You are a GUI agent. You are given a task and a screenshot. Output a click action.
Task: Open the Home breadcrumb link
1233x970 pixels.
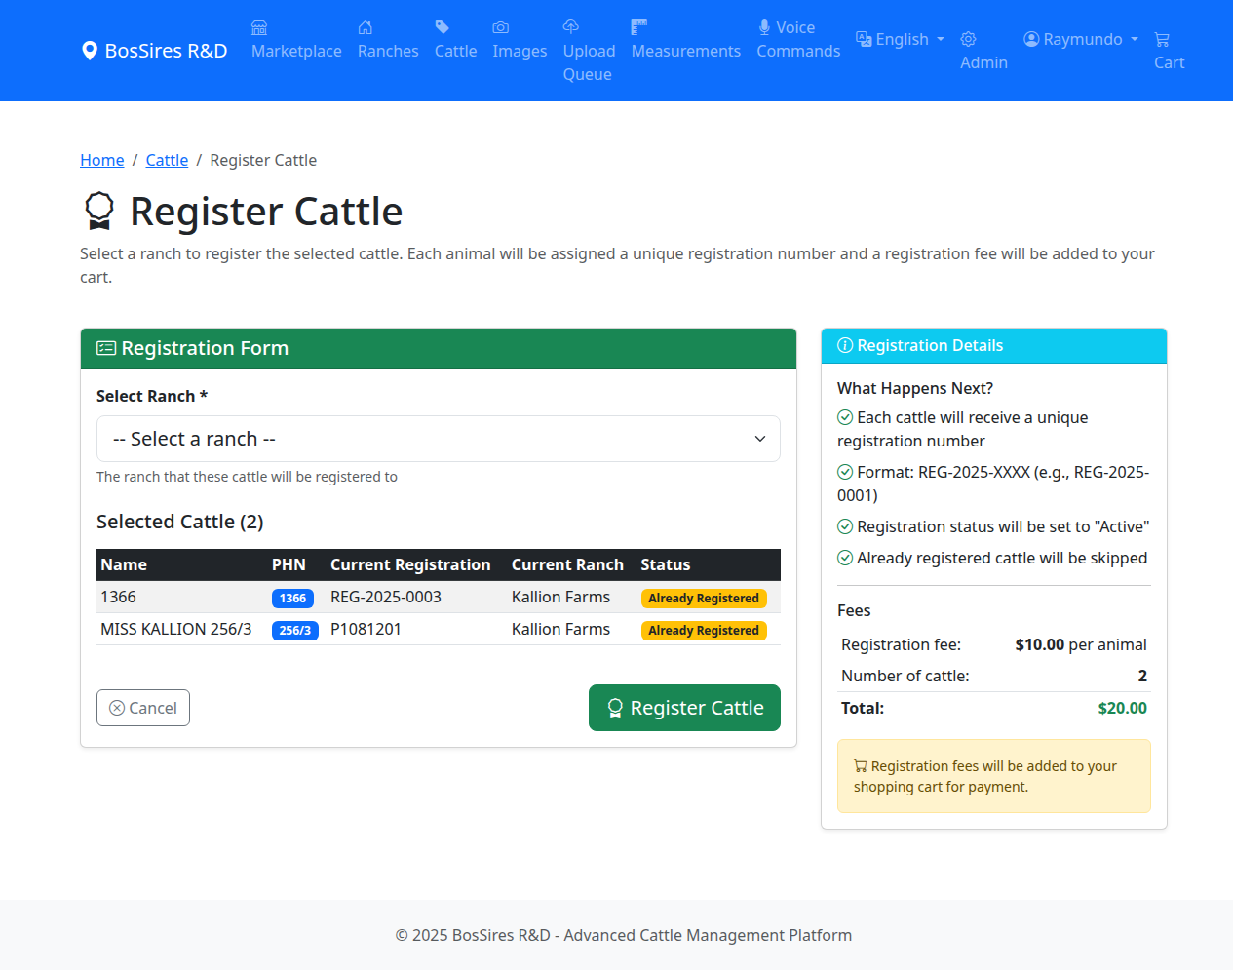pyautogui.click(x=102, y=160)
